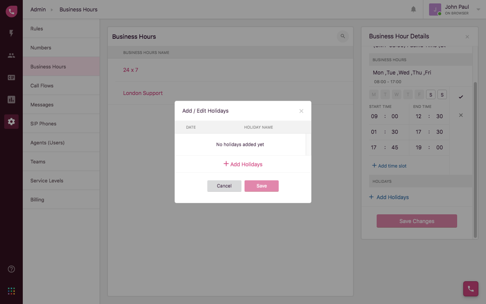Close the Add / Edit Holidays dialog
The width and height of the screenshot is (486, 304).
tap(301, 111)
